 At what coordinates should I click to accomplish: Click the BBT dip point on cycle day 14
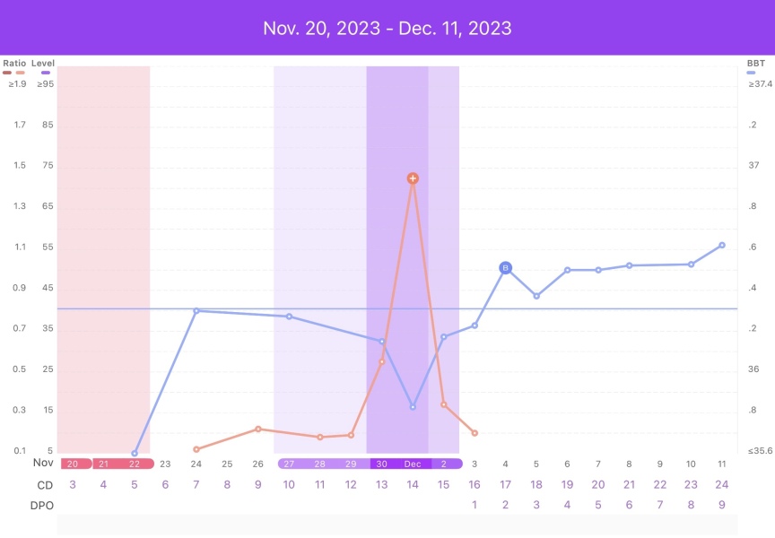pos(413,407)
